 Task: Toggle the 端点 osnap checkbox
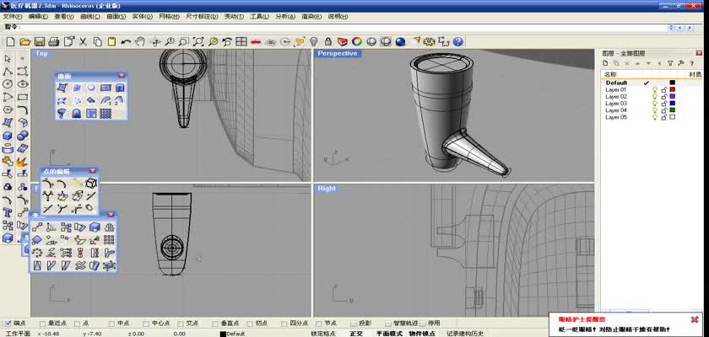click(8, 323)
